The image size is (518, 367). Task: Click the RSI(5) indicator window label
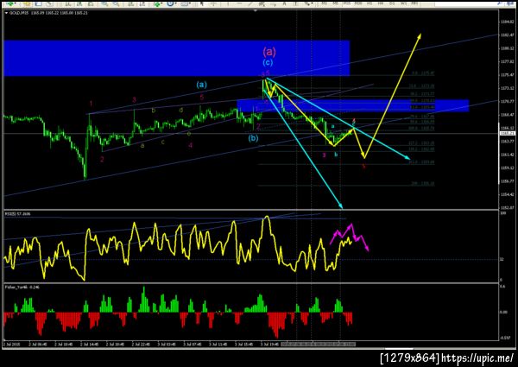17,214
